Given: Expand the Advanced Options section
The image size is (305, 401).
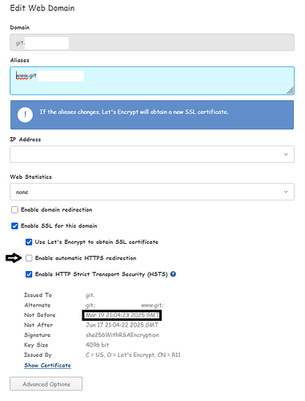Looking at the screenshot, I should pos(46,384).
